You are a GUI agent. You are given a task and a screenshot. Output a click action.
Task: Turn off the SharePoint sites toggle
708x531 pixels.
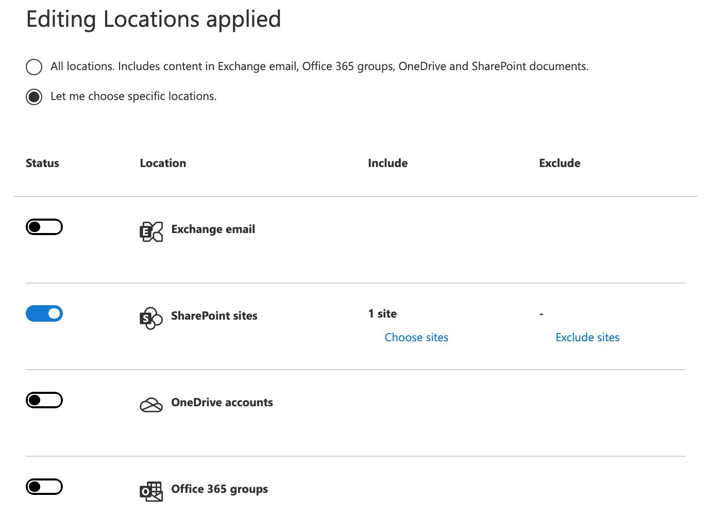44,313
